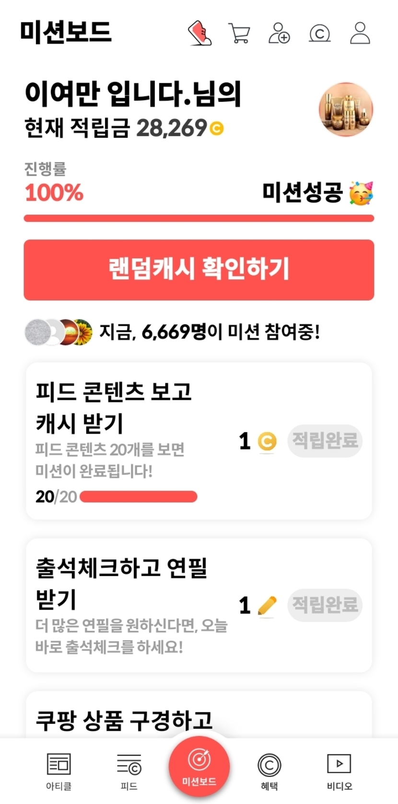398x804 pixels.
Task: Tap the pencil reward icon
Action: (267, 606)
